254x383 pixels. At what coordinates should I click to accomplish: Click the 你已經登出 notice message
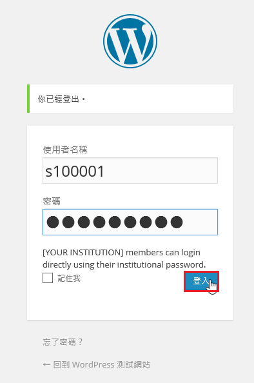pyautogui.click(x=61, y=99)
